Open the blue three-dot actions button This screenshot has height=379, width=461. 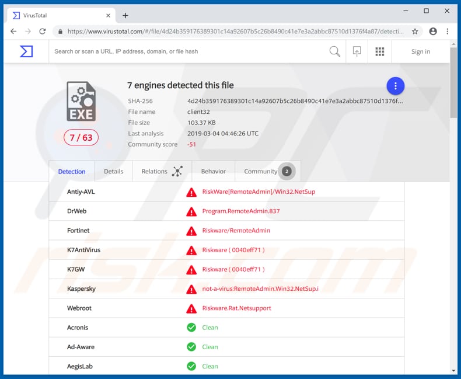click(x=395, y=86)
